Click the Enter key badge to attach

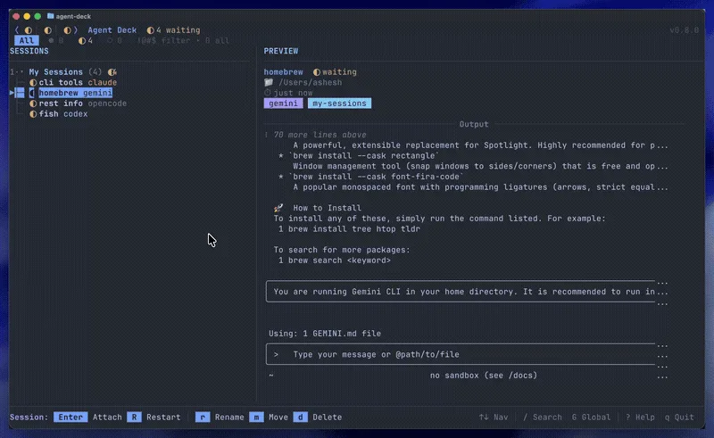71,417
